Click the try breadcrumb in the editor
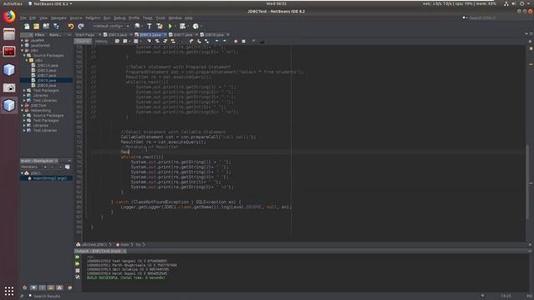The image size is (534, 300). coord(139,244)
